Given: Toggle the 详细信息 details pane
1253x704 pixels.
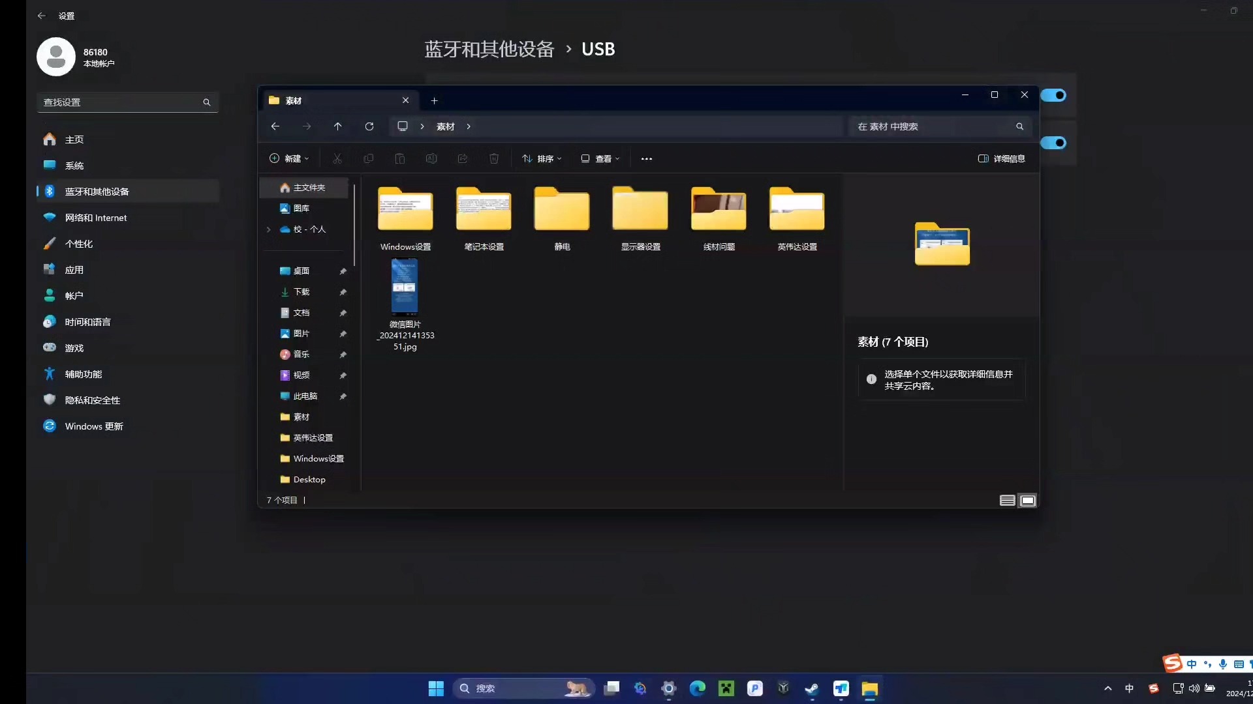Looking at the screenshot, I should [x=1000, y=158].
